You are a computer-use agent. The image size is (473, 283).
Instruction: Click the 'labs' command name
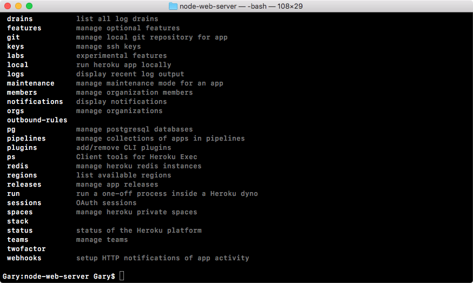[x=15, y=56]
